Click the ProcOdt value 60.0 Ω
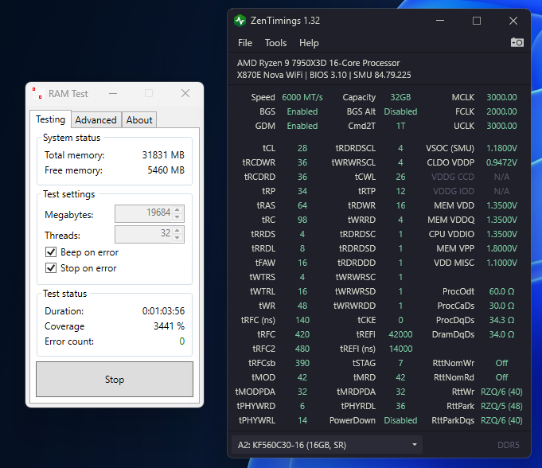This screenshot has width=542, height=468. pyautogui.click(x=501, y=291)
